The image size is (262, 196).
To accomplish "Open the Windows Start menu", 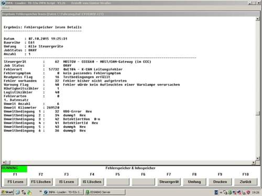I will [x=7, y=192].
